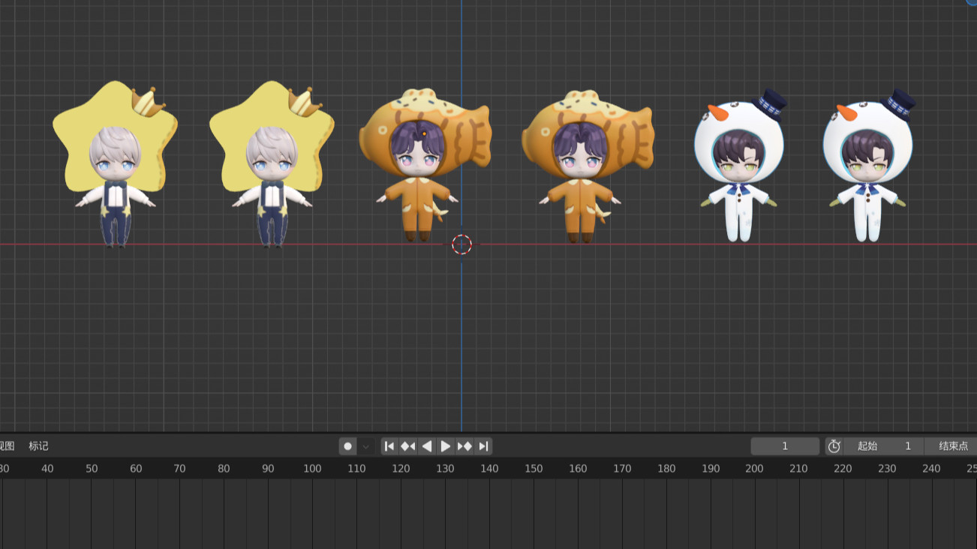Click the 结束点 end frame field
Screen dimensions: 977x549
click(951, 446)
